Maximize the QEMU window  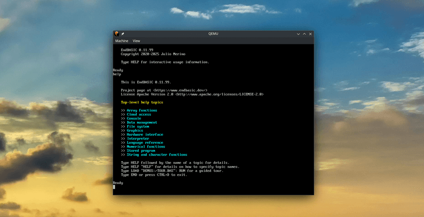pos(304,34)
